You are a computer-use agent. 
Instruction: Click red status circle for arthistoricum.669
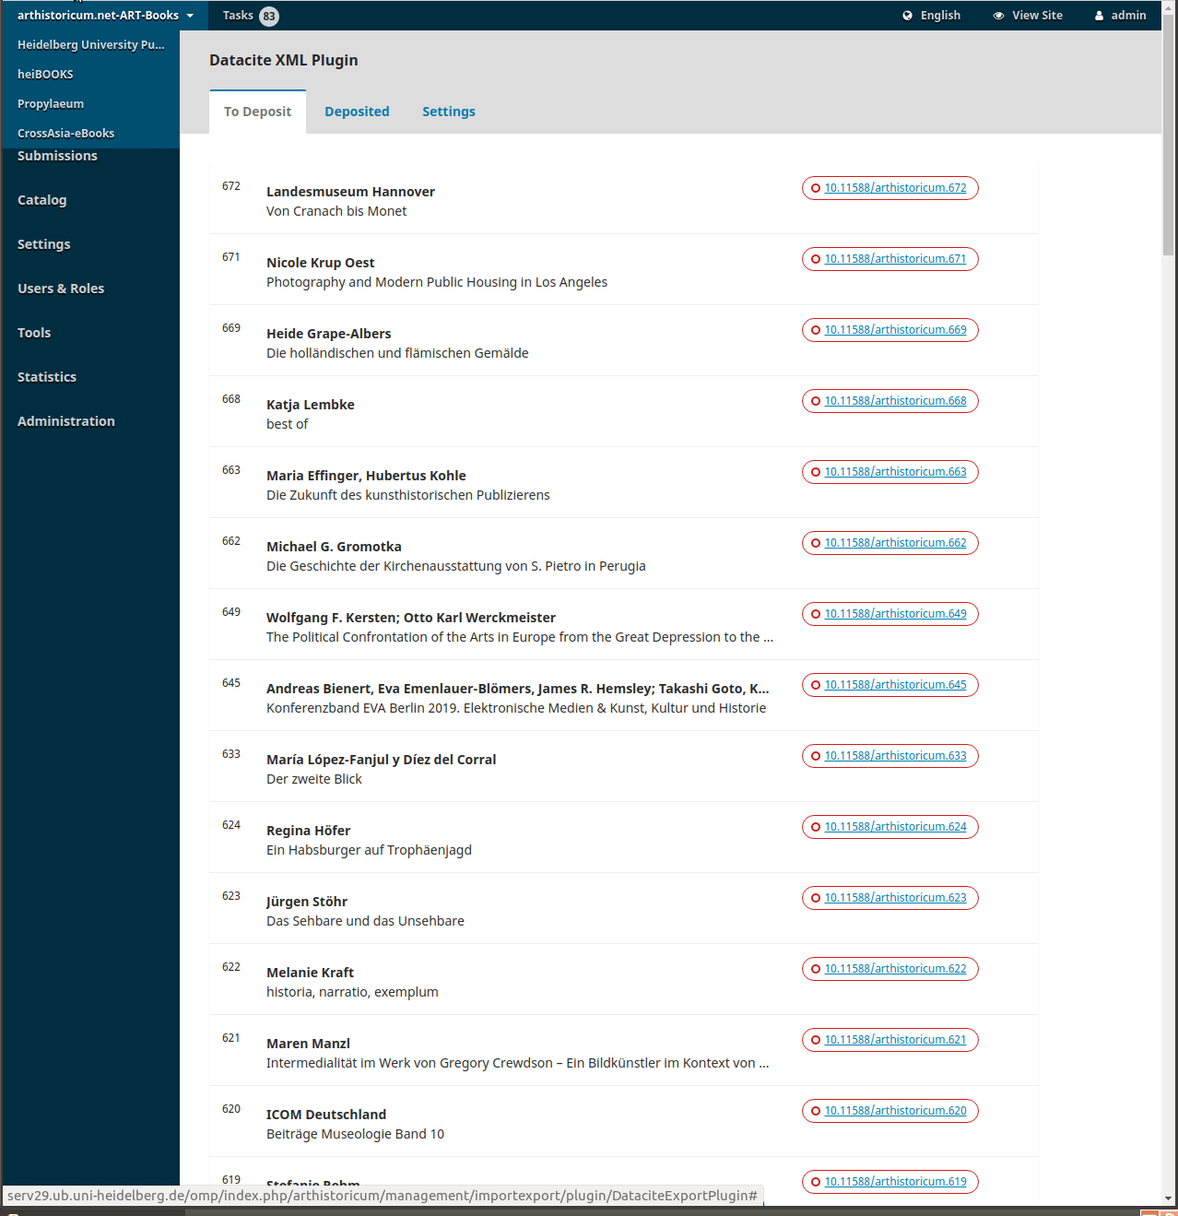(x=816, y=330)
